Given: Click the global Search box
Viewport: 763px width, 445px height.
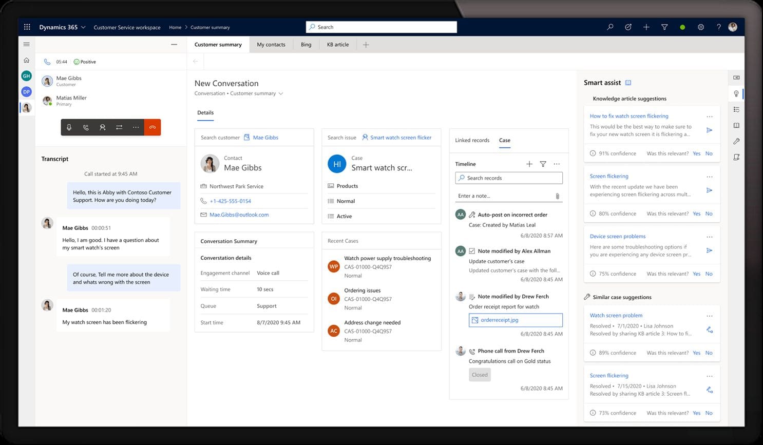Looking at the screenshot, I should 381,27.
